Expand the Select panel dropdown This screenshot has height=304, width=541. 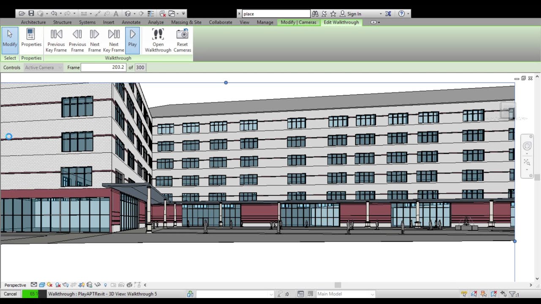10,58
